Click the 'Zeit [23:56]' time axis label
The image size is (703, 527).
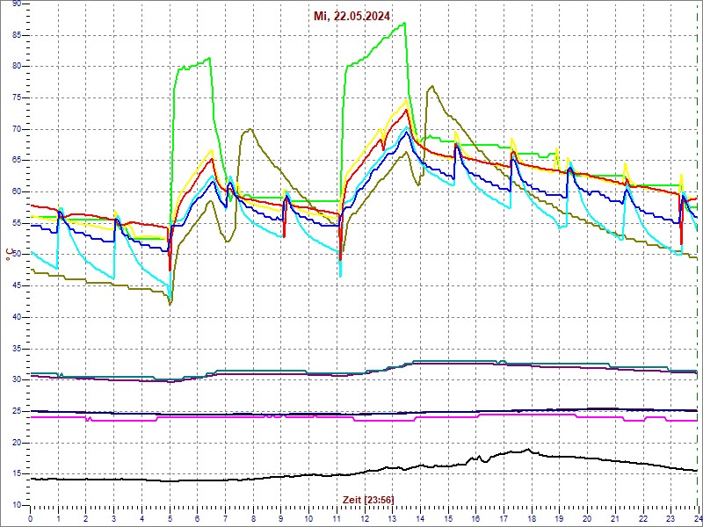(368, 499)
